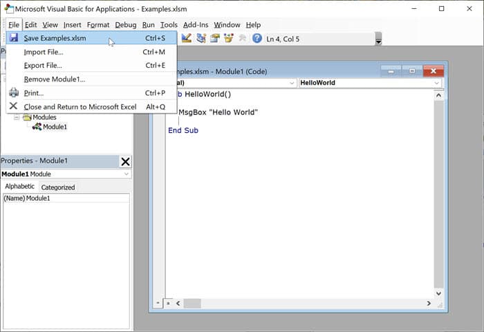Viewport: 484px width, 332px height.
Task: Click horizontal scroll left arrow in code window
Action: (x=178, y=303)
